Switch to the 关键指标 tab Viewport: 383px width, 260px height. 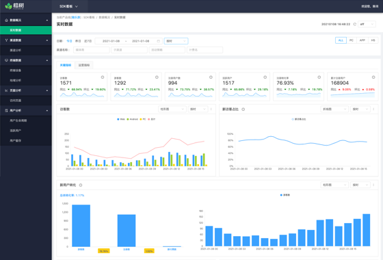[66, 65]
